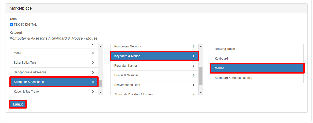Image resolution: width=313 pixels, height=123 pixels.
Task: Expand the Keyboard & Mouse subcategory
Action: [x=154, y=56]
